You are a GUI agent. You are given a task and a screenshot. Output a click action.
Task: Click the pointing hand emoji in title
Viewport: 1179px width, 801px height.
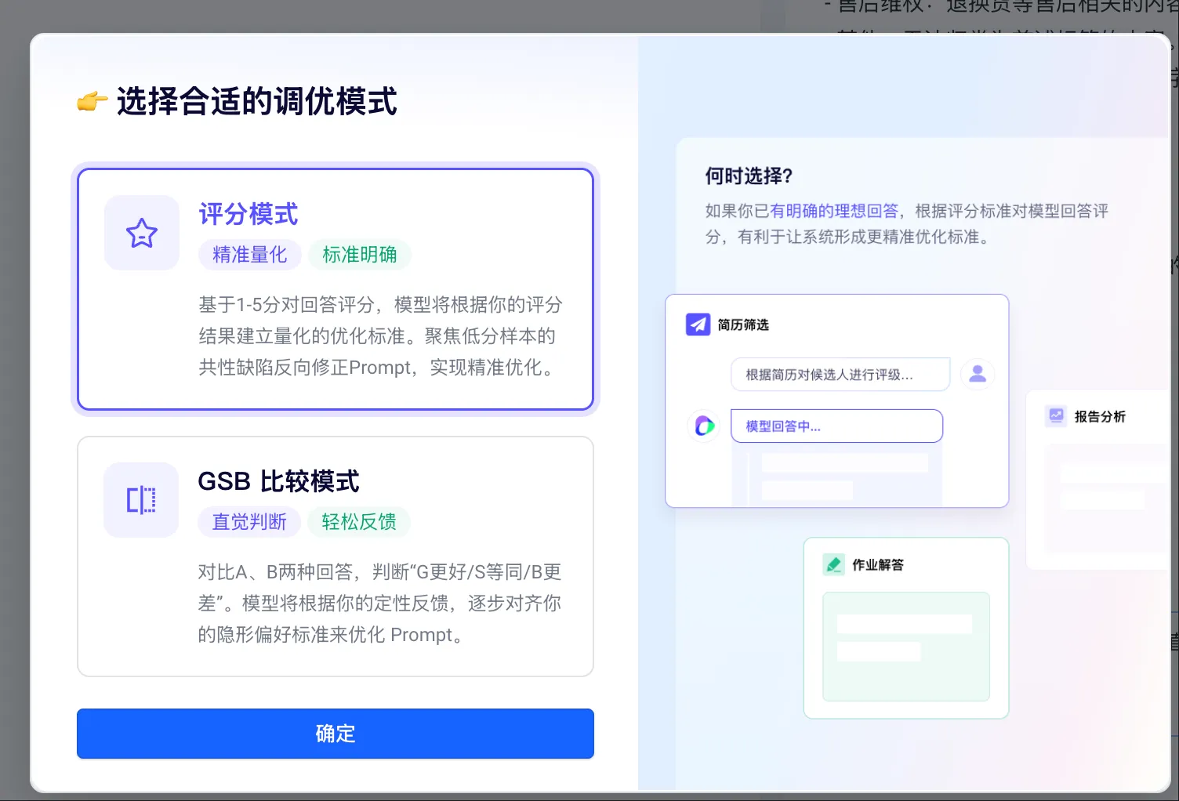tap(92, 102)
